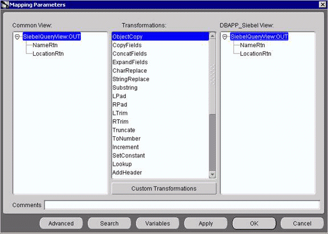
Task: Apply the mapping parameters
Action: pyautogui.click(x=206, y=223)
